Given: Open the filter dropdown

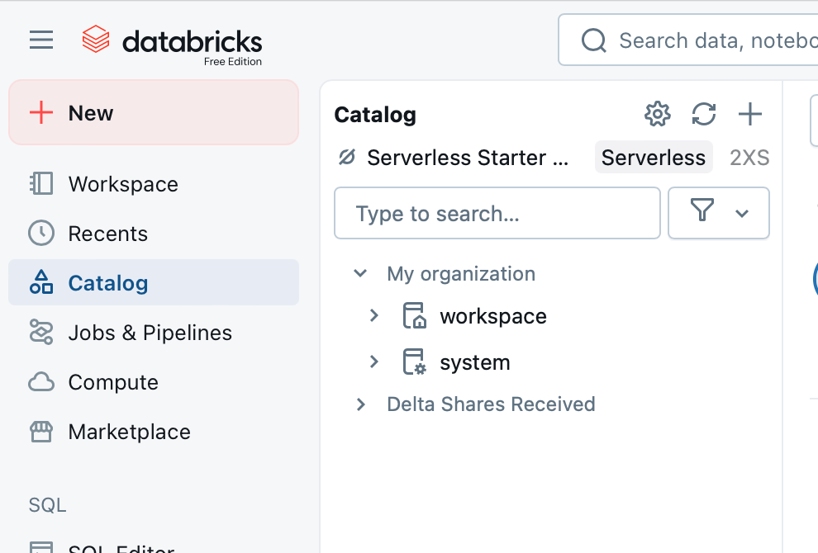Looking at the screenshot, I should [x=718, y=213].
